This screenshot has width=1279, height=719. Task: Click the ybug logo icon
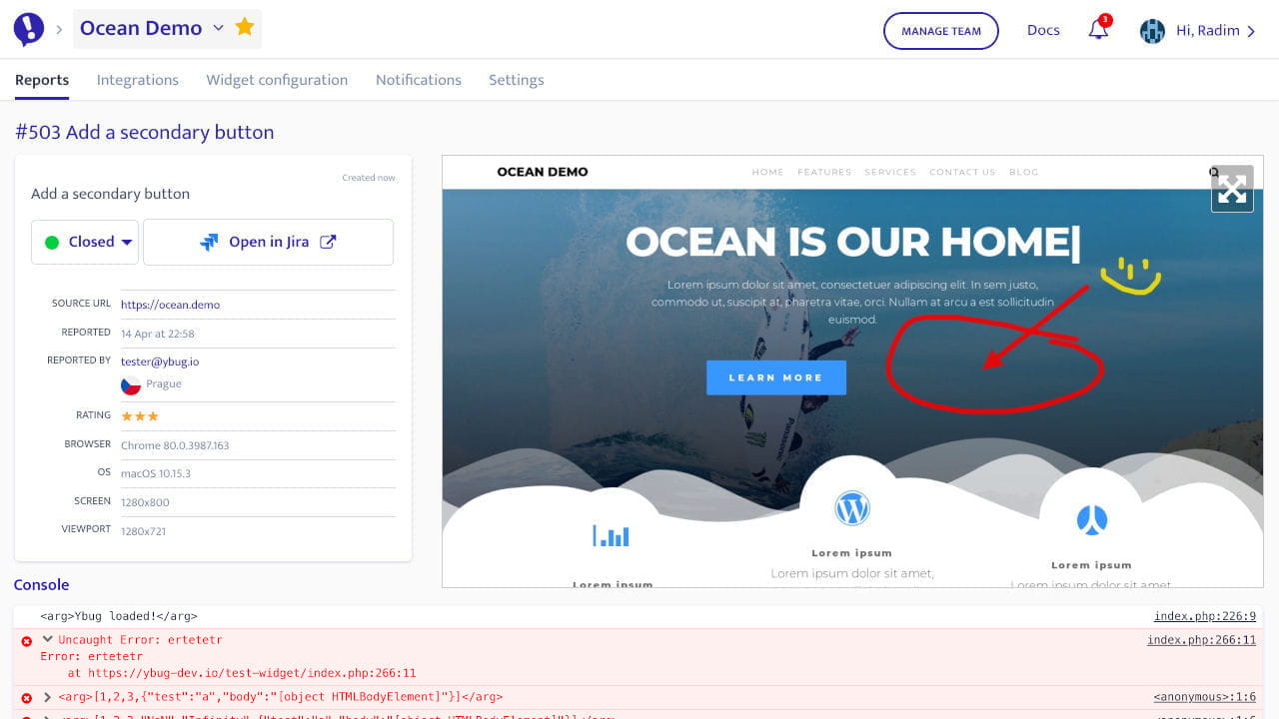pos(29,29)
